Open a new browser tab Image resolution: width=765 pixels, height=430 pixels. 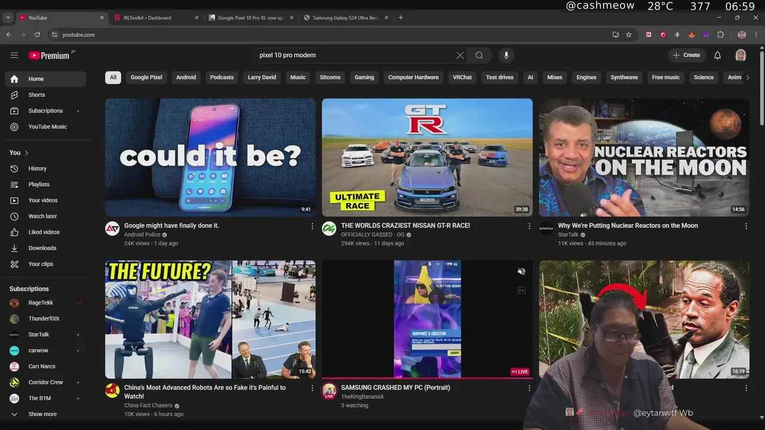[400, 18]
